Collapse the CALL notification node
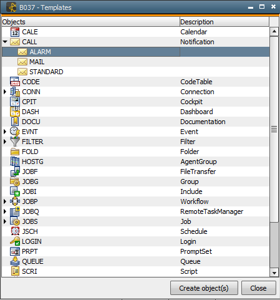The width and height of the screenshot is (280, 300). click(5, 42)
